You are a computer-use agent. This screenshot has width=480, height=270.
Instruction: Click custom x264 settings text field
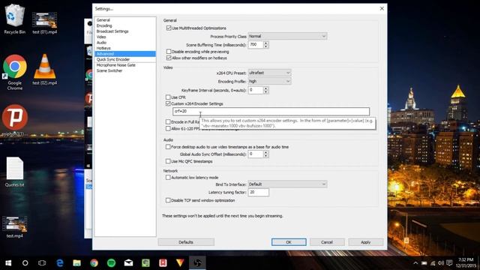(271, 112)
